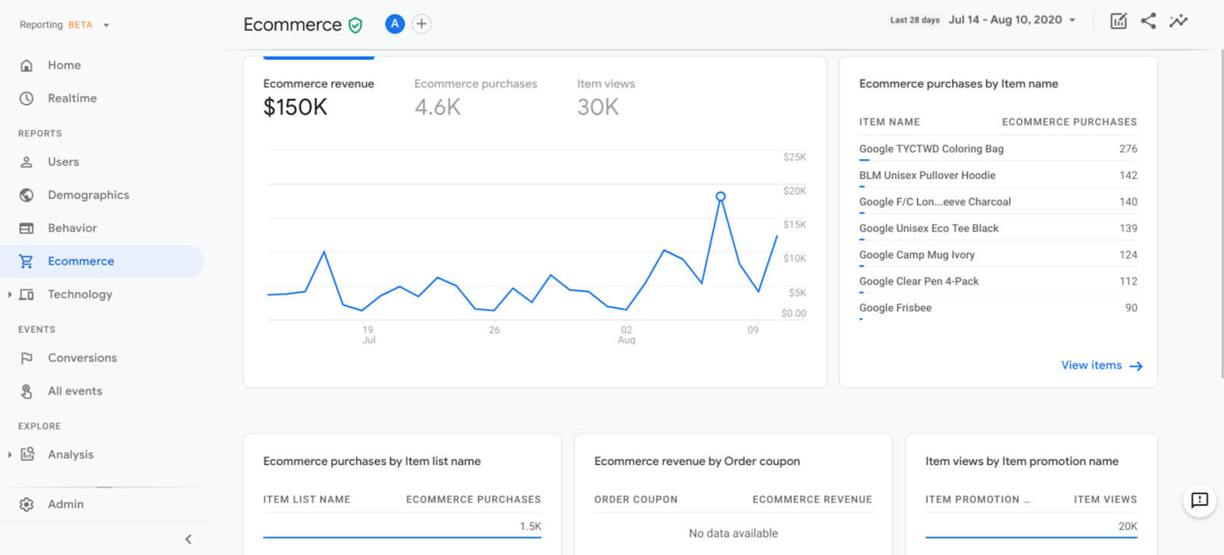The height and width of the screenshot is (555, 1224).
Task: Open the date range dropdown arrow
Action: [x=1073, y=20]
